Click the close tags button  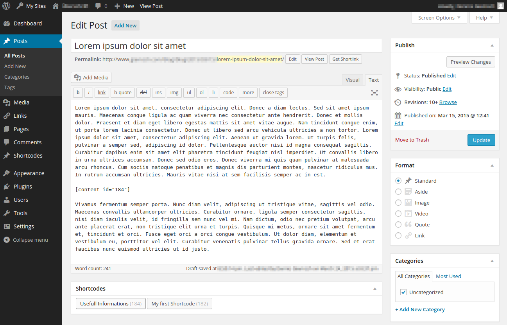click(x=273, y=93)
